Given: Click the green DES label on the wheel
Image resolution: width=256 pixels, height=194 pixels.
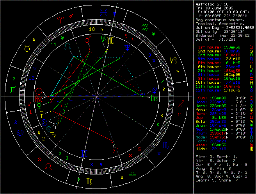Looking at the screenshot, I should pyautogui.click(x=155, y=99).
